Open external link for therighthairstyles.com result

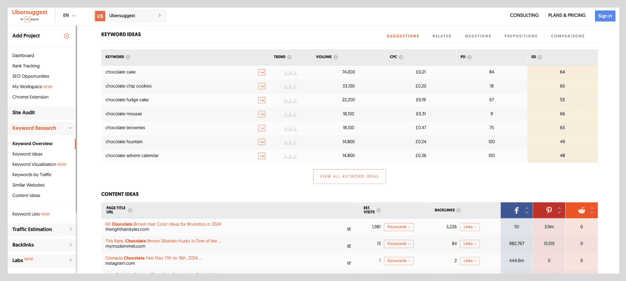(349, 229)
